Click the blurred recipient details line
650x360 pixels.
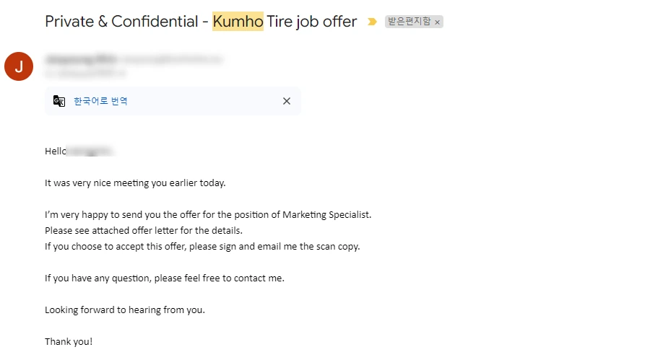point(85,73)
